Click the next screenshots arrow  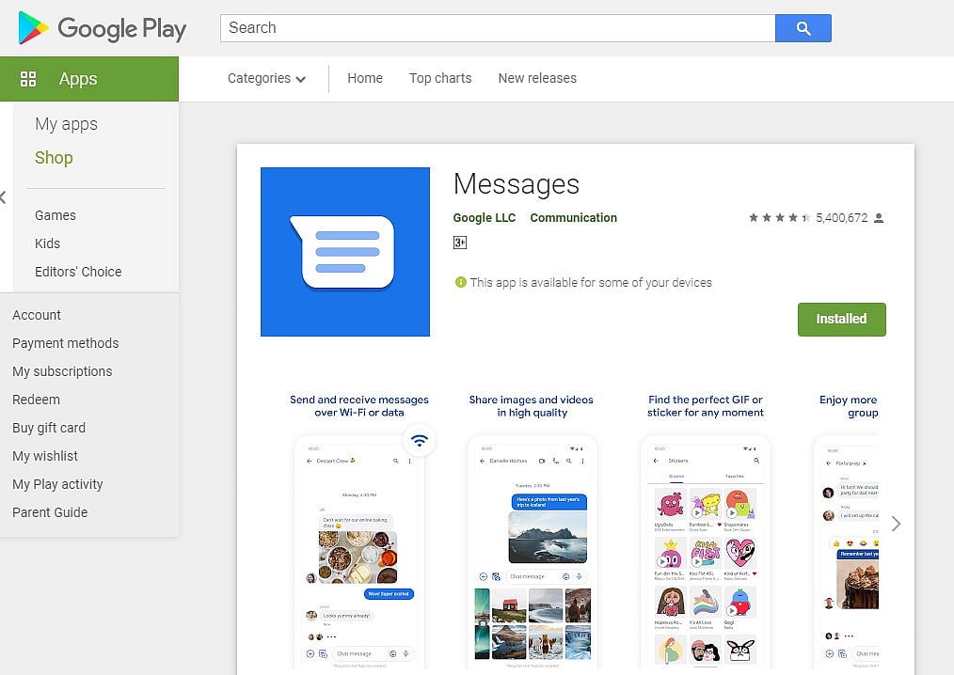click(x=895, y=524)
